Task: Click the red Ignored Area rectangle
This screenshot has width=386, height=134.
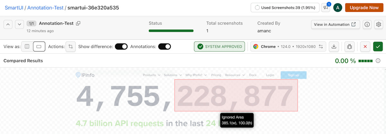Action: click(x=236, y=95)
